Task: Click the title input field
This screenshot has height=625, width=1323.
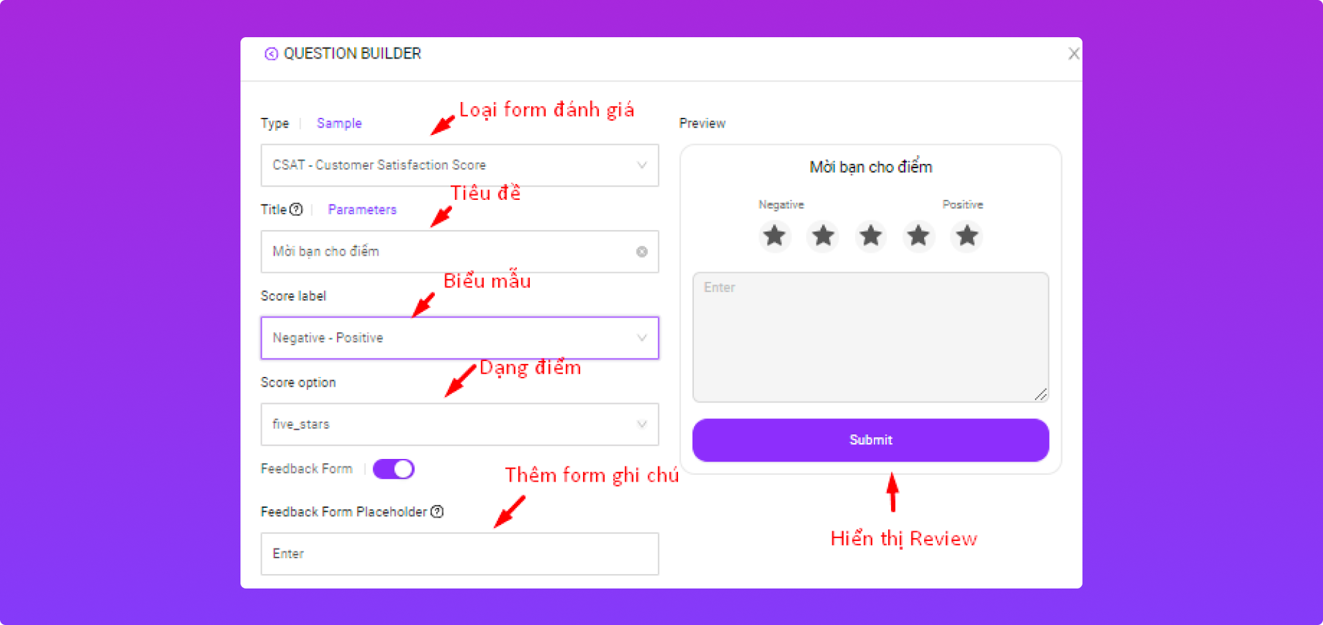Action: pyautogui.click(x=460, y=252)
